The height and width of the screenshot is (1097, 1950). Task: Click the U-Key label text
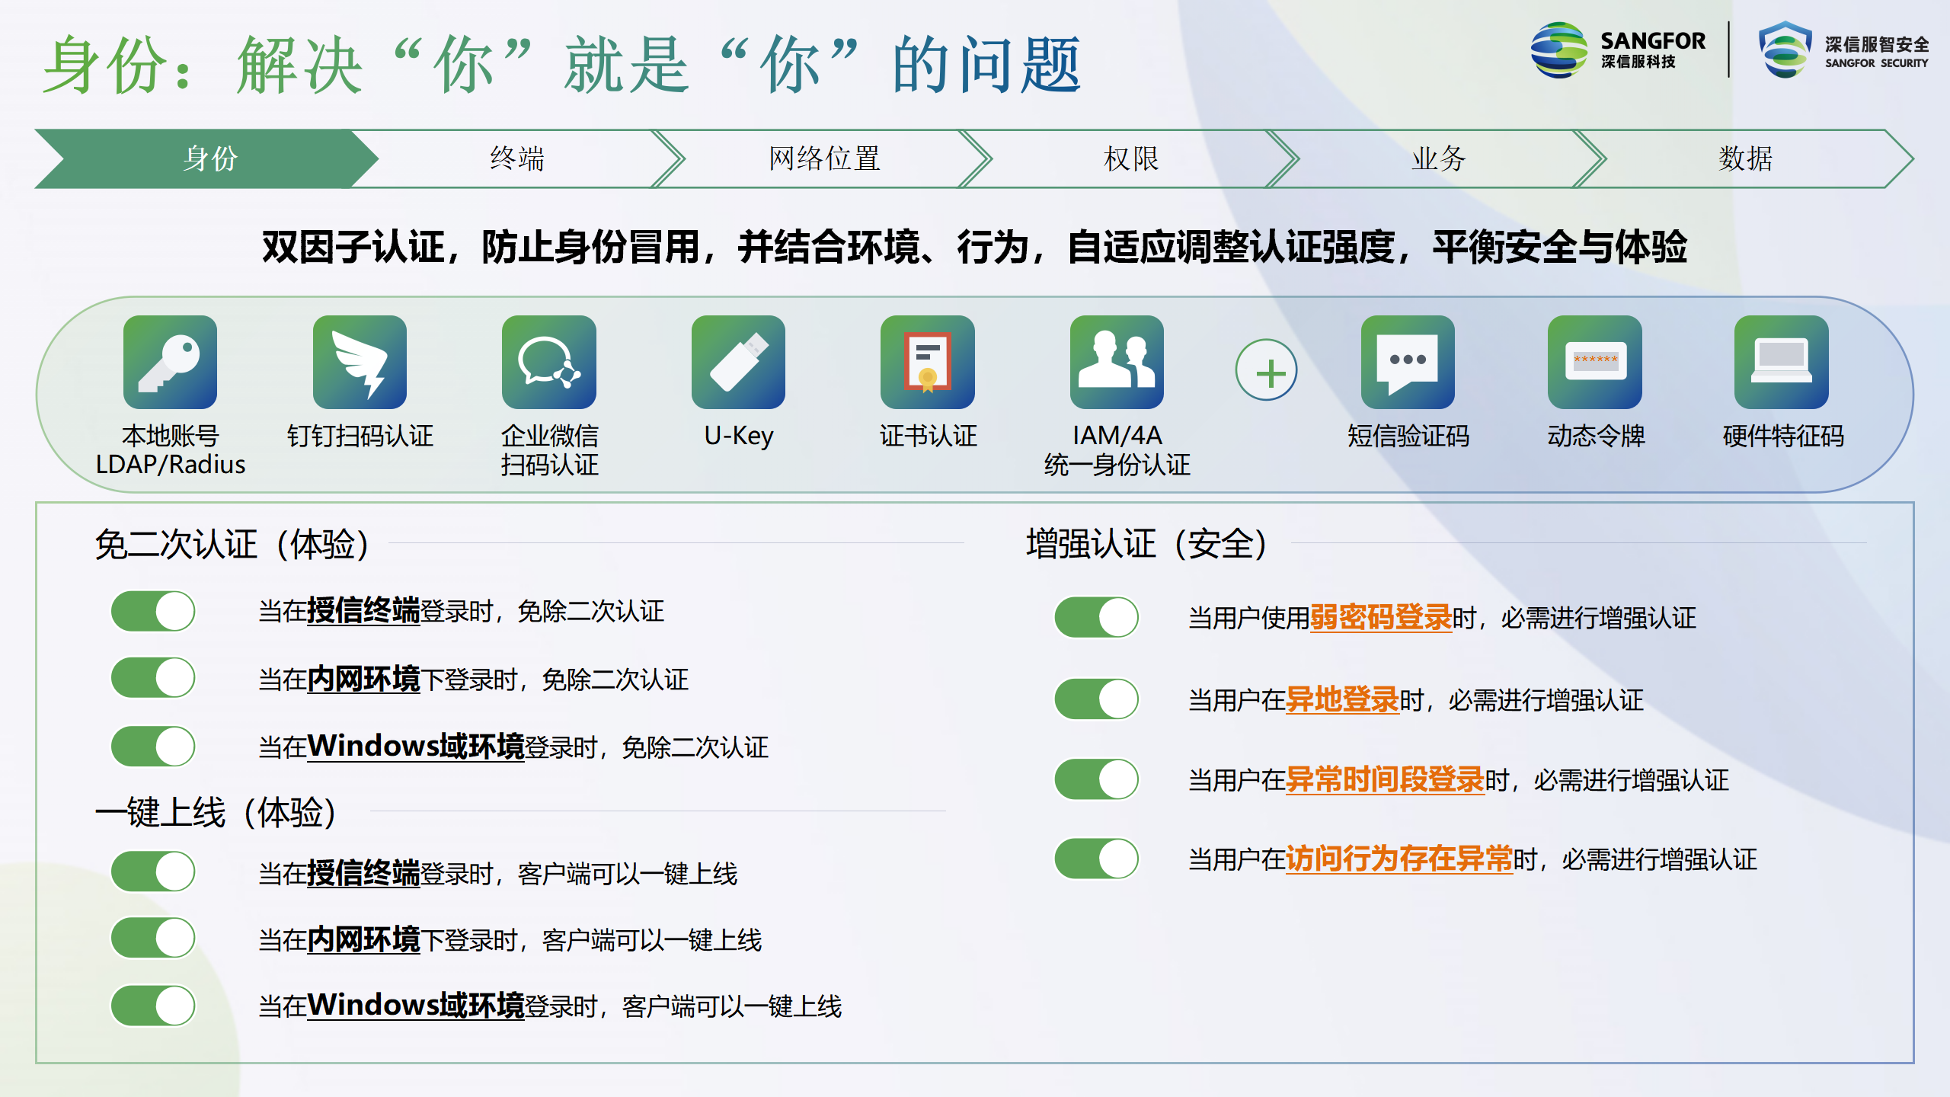pos(738,436)
